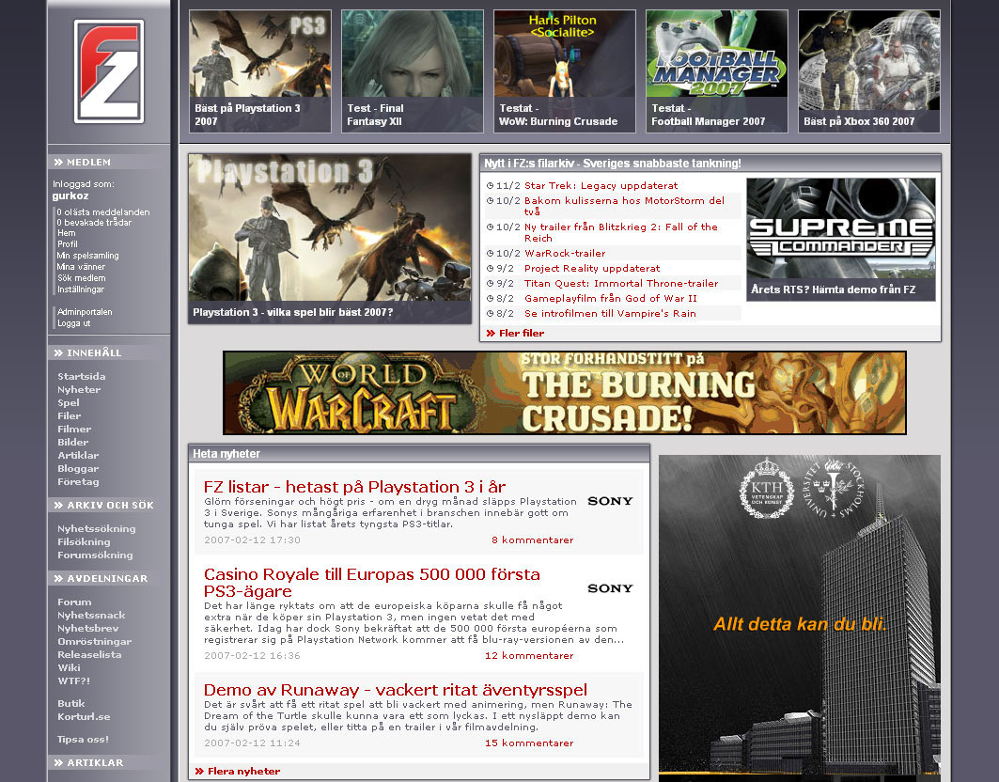This screenshot has height=782, width=999.
Task: Open FZ listar hetast på Playstation 3 headline
Action: coord(355,487)
